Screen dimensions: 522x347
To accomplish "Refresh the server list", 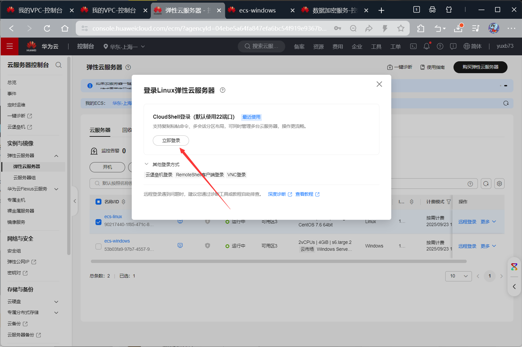I will tap(486, 184).
